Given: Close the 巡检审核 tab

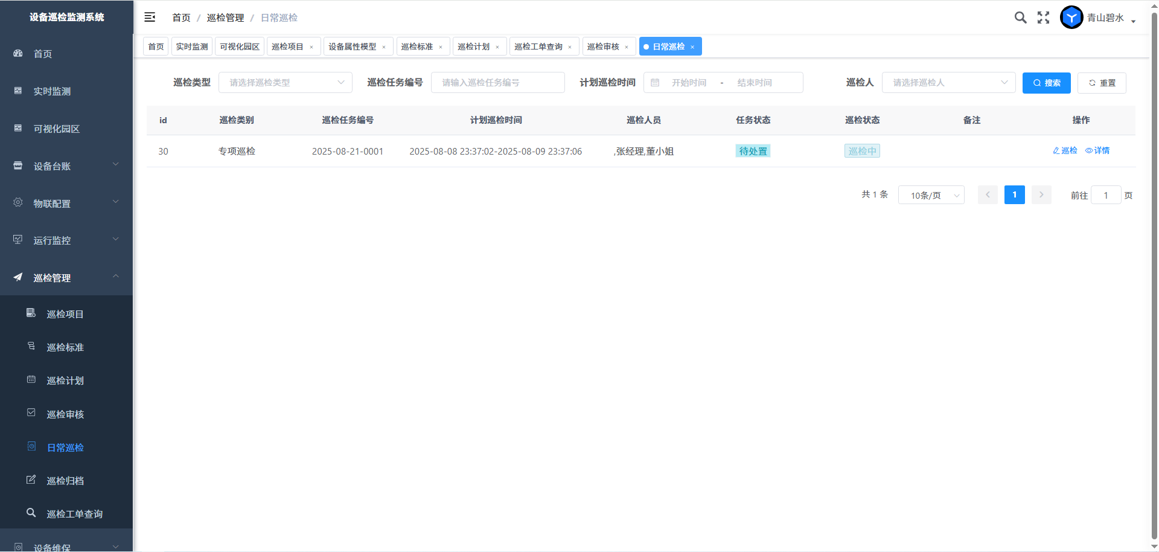Looking at the screenshot, I should pyautogui.click(x=627, y=47).
